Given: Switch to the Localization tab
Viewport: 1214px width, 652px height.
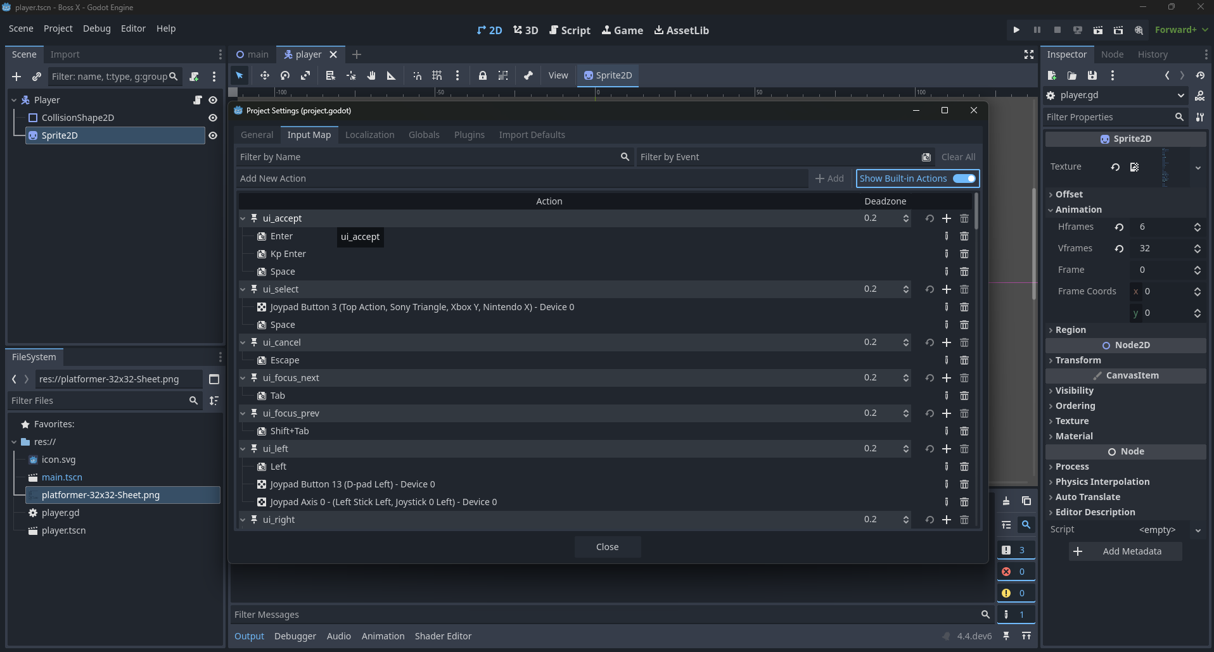Looking at the screenshot, I should tap(369, 135).
